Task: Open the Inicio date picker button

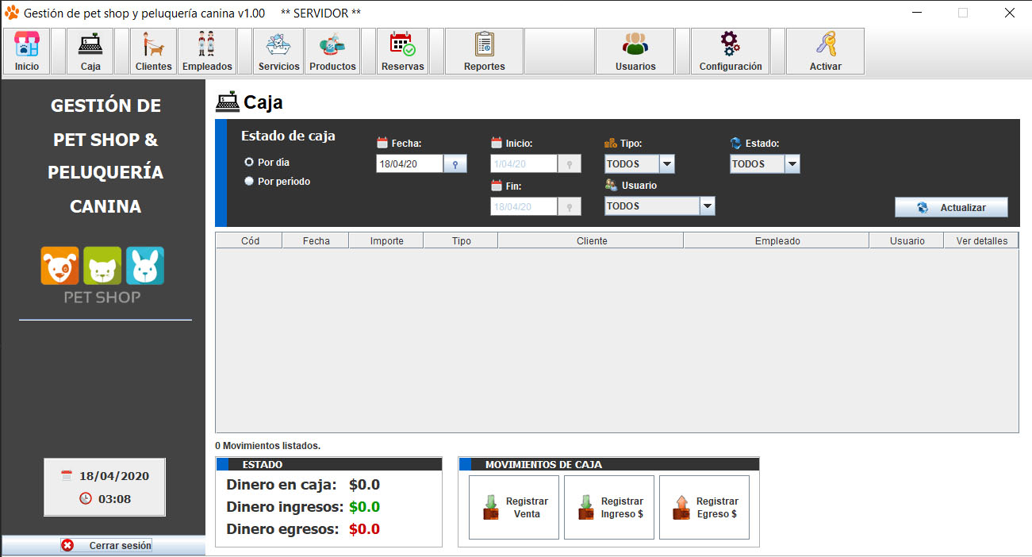Action: tap(570, 164)
